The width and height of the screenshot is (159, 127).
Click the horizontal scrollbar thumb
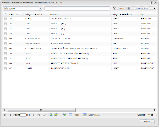41,110
